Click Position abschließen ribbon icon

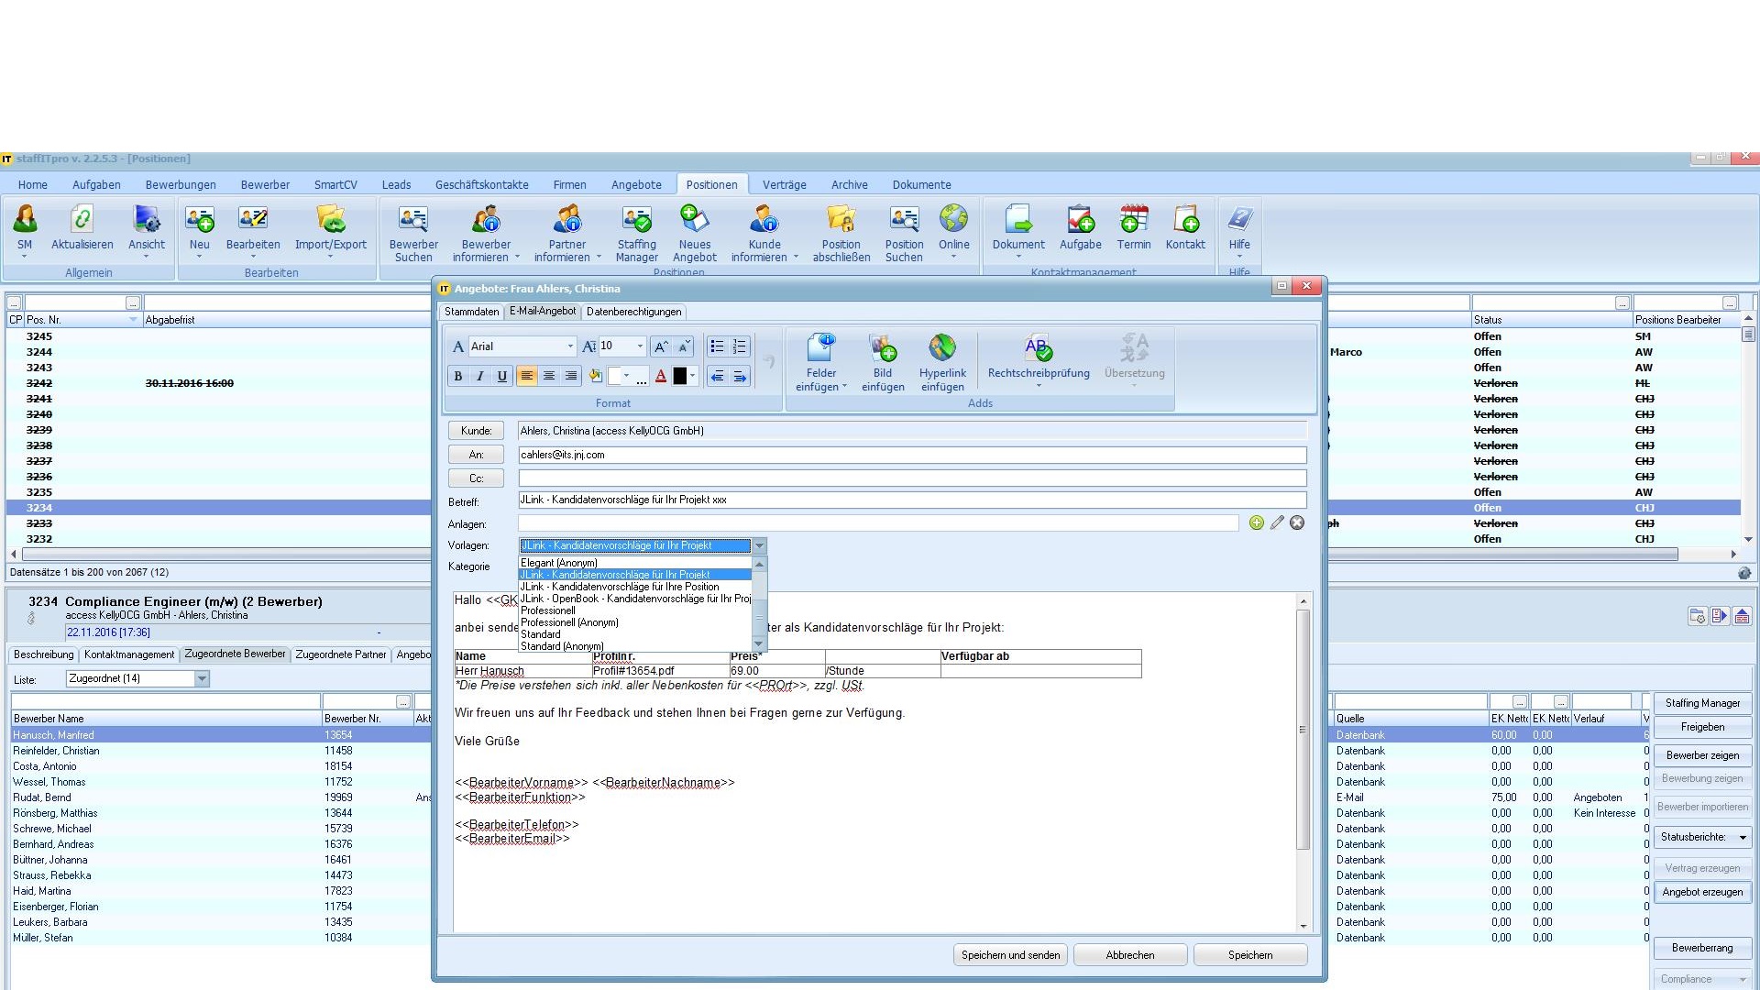841,233
